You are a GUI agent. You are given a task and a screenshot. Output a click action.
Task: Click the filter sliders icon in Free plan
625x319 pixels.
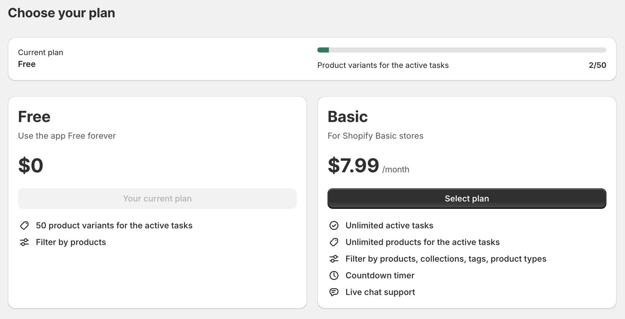click(24, 242)
